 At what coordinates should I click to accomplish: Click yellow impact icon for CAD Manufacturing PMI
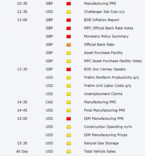coord(68,102)
